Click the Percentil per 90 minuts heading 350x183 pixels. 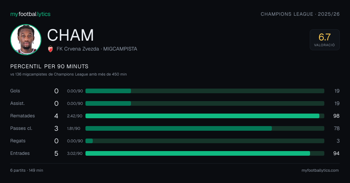coord(49,66)
